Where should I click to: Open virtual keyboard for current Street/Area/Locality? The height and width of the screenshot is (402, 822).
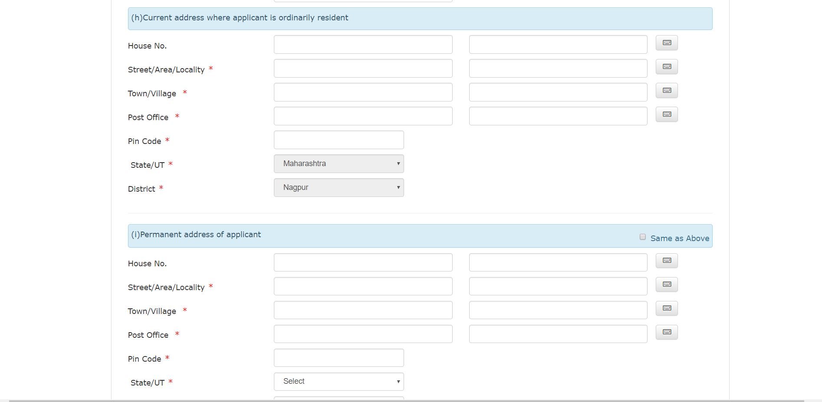(x=667, y=67)
